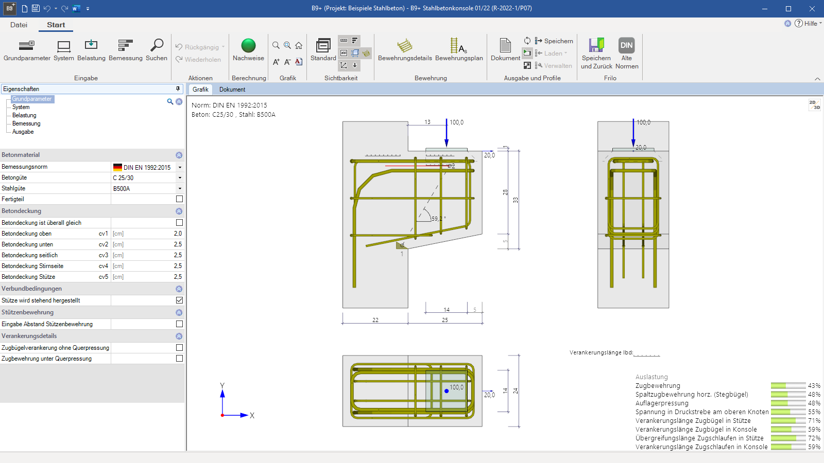Select Bemessung in properties tree
The image size is (824, 463).
26,123
